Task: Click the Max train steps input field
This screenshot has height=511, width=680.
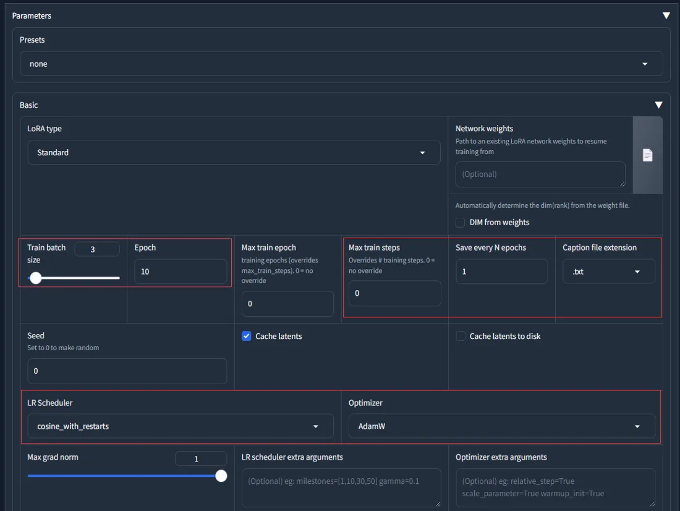Action: click(x=394, y=293)
